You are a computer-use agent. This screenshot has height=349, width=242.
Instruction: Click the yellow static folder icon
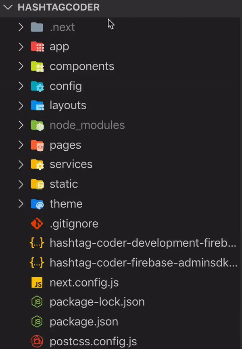[37, 184]
